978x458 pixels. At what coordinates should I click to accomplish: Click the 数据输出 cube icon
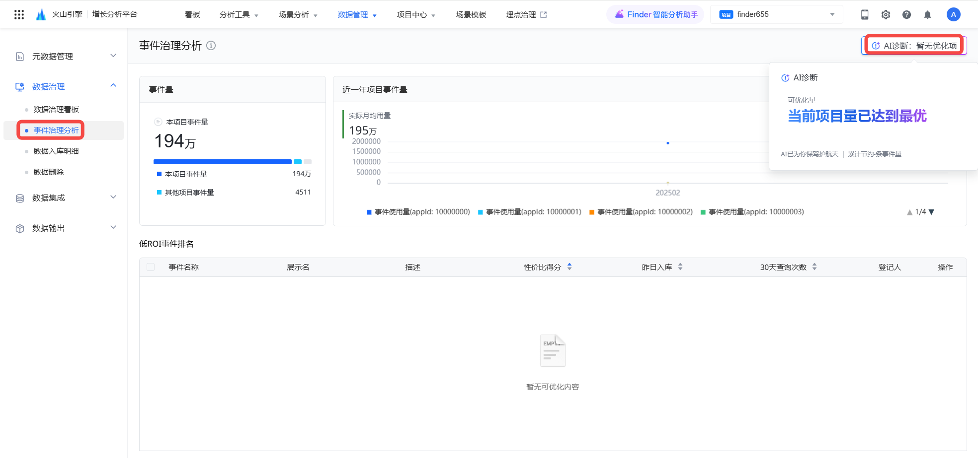point(20,229)
